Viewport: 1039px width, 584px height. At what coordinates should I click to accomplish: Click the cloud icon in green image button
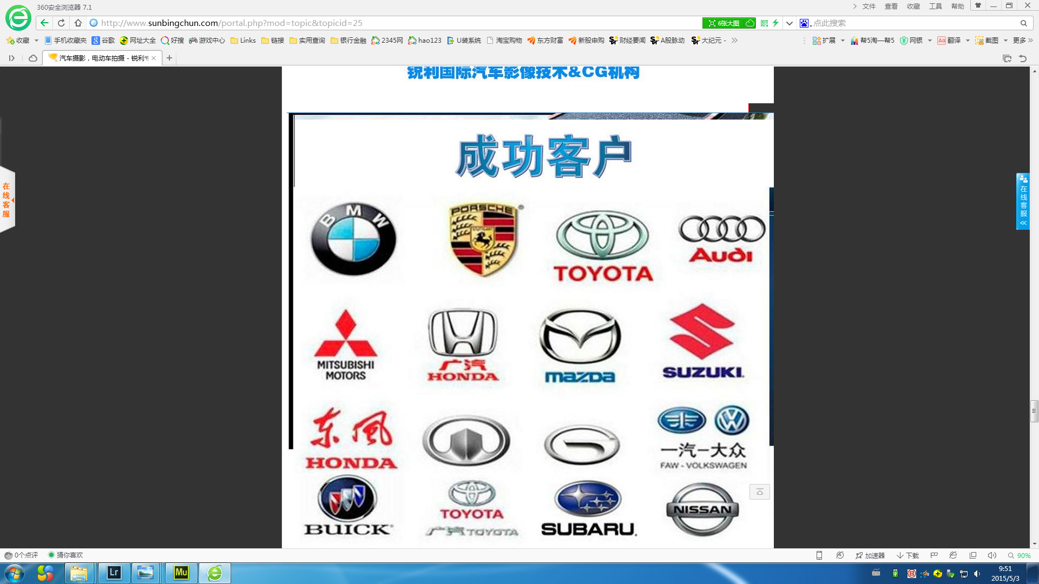[749, 23]
